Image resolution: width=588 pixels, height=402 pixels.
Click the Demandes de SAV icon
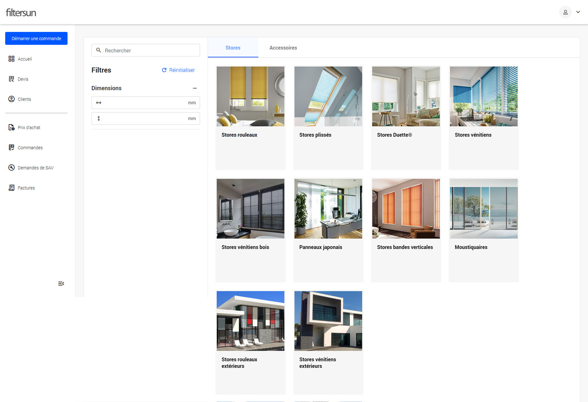pyautogui.click(x=11, y=168)
